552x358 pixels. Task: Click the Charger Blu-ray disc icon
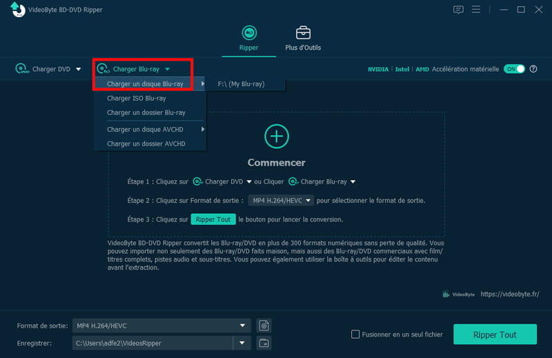click(103, 69)
